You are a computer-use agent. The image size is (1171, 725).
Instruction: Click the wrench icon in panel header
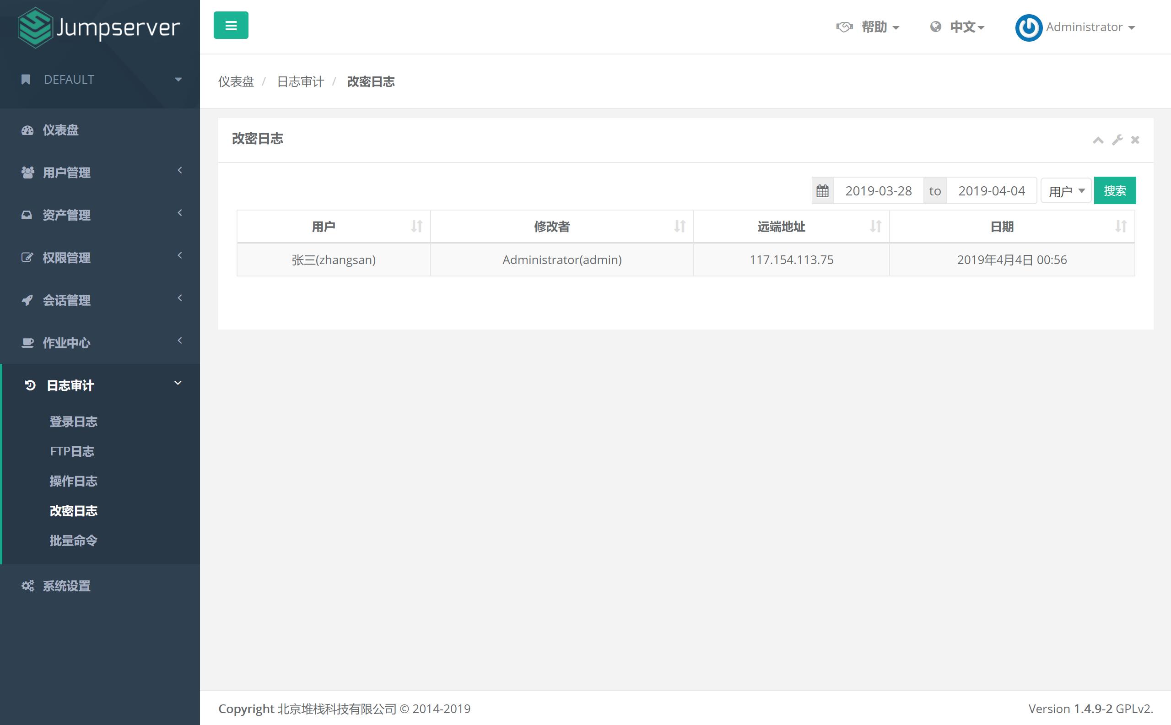(1117, 140)
